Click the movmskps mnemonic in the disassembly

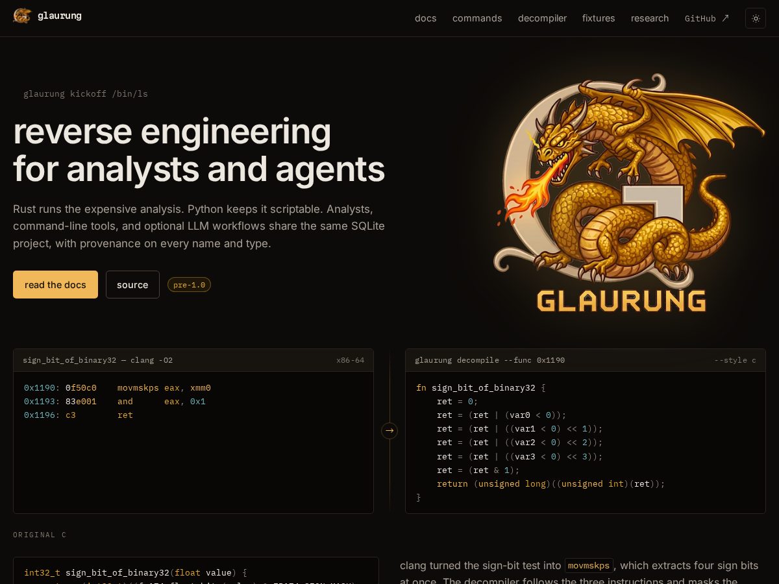[138, 388]
